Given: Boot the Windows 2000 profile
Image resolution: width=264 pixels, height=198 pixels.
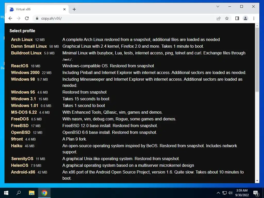Looking at the screenshot, I should pyautogui.click(x=25, y=72).
